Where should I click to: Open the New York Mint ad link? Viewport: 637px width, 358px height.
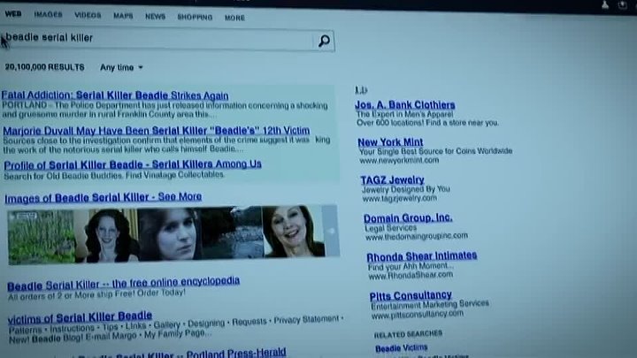coord(390,142)
